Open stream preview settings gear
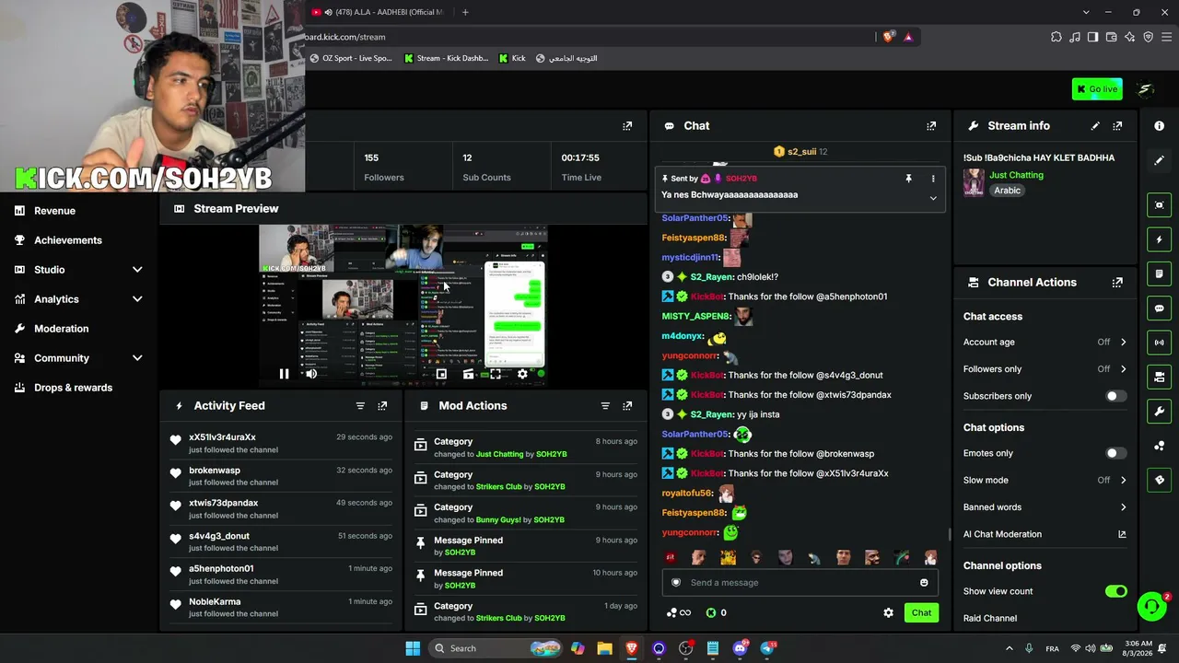Image resolution: width=1179 pixels, height=663 pixels. pos(522,374)
